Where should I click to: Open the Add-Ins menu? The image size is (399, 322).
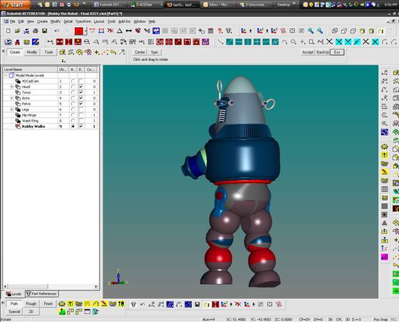point(124,21)
